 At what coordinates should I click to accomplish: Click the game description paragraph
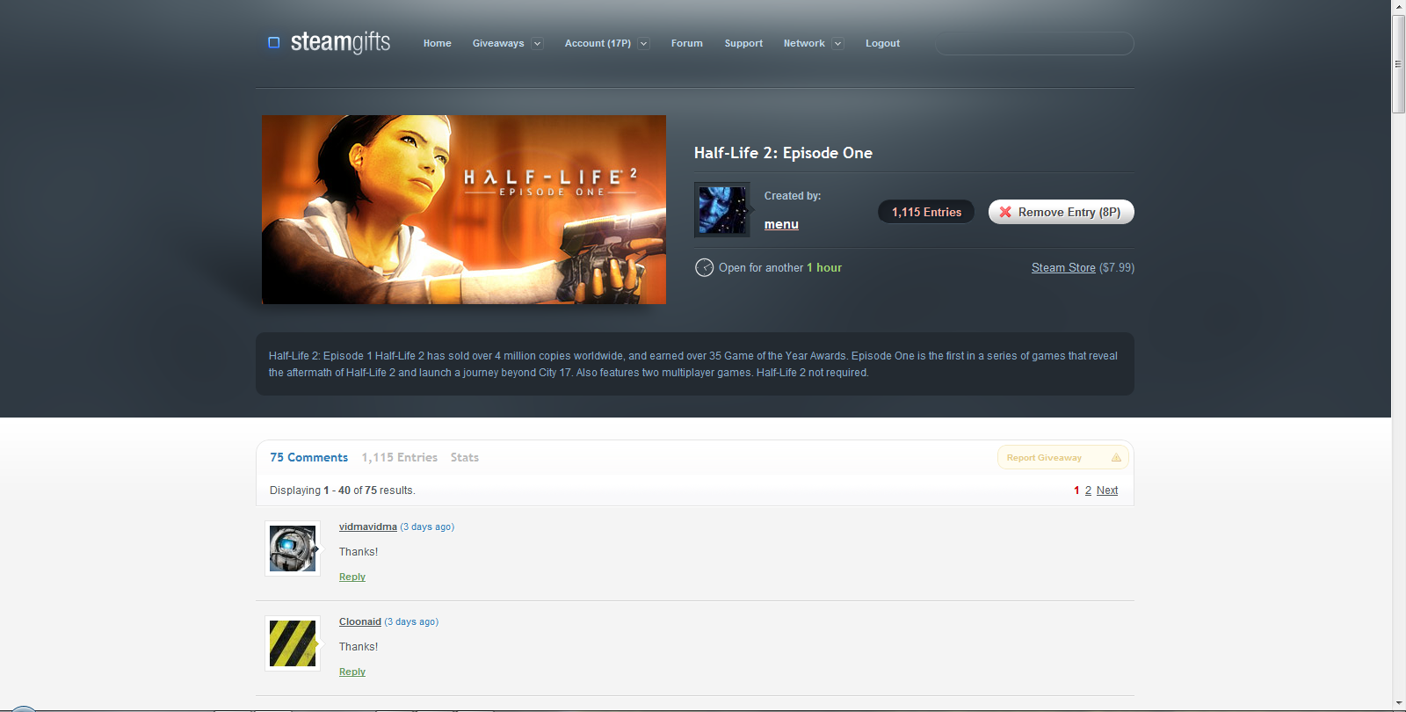(693, 364)
